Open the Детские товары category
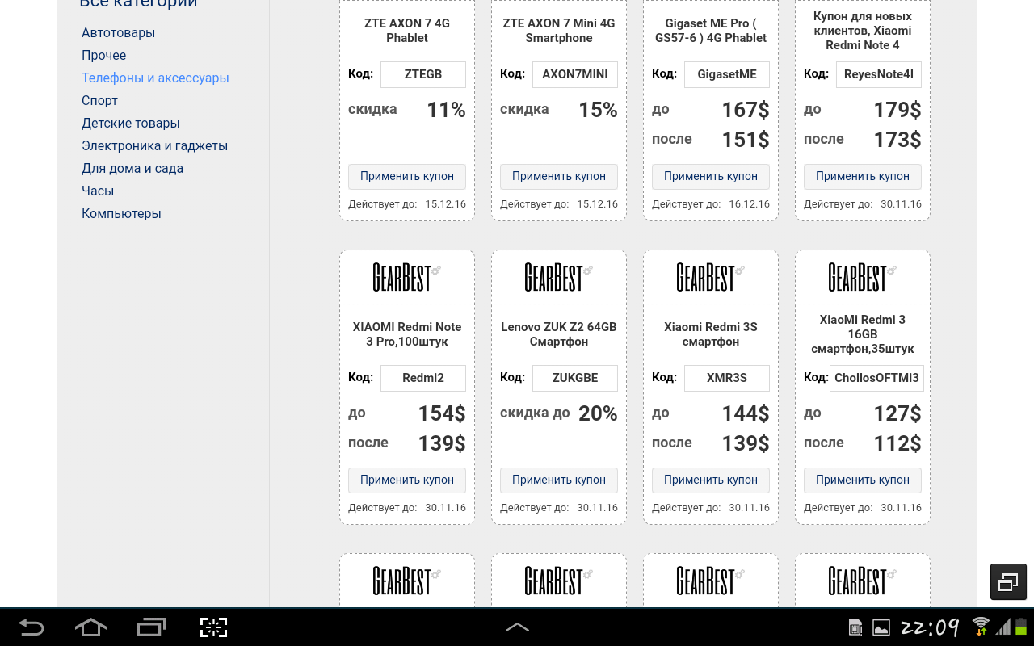 pos(130,123)
